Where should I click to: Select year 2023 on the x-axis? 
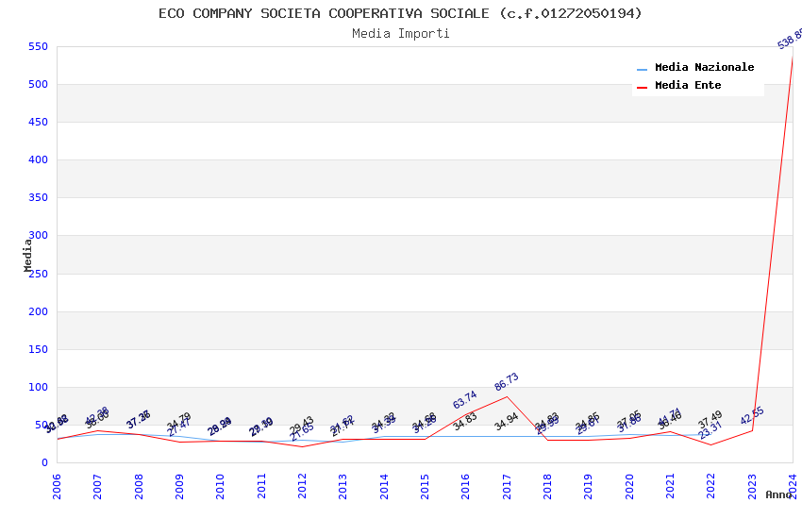pos(752,486)
